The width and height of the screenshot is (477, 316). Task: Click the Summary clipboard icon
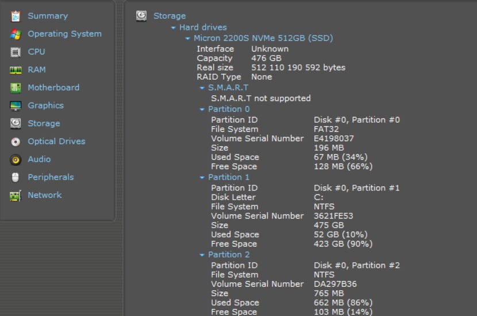[x=16, y=16]
